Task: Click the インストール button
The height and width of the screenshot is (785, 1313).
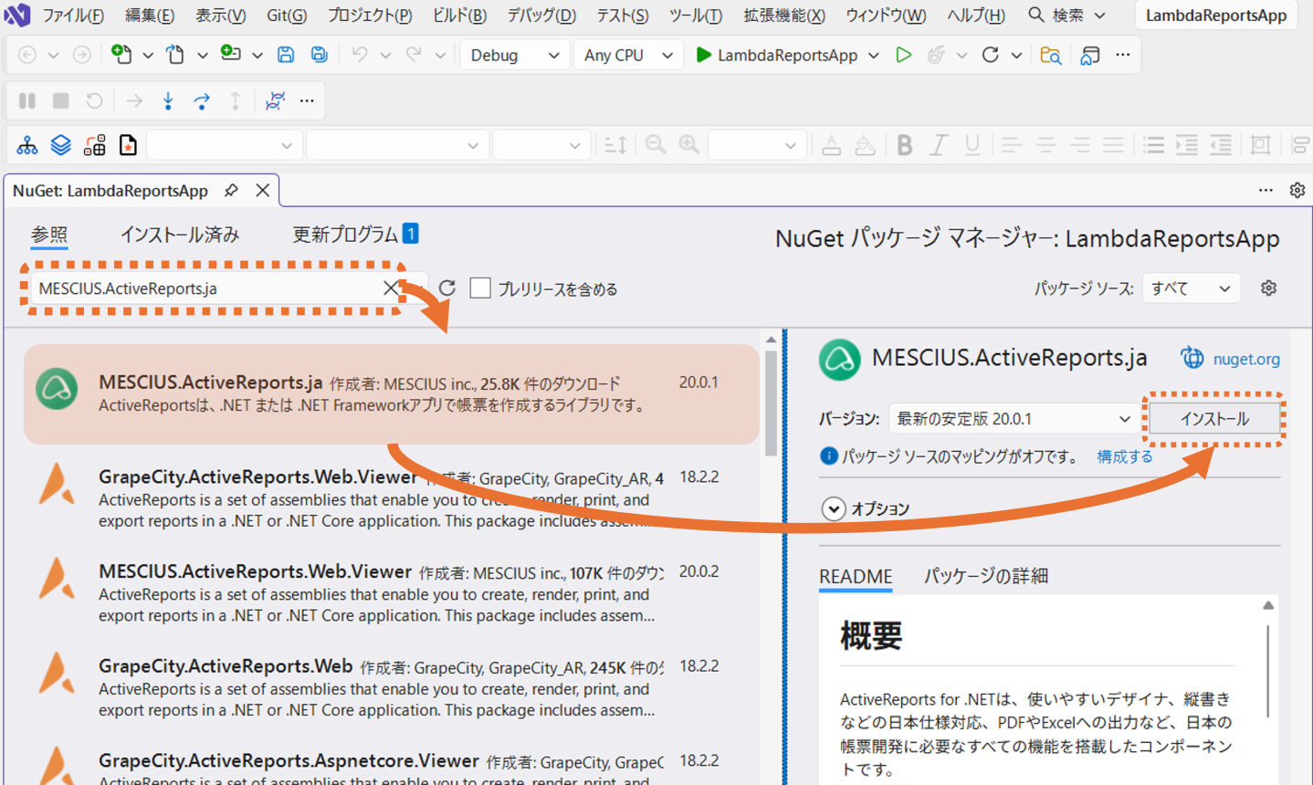Action: pyautogui.click(x=1214, y=419)
